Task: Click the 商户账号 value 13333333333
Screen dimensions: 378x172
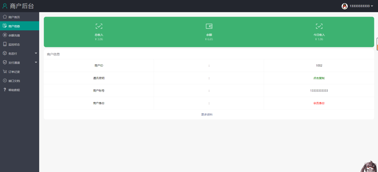Action: tap(319, 91)
